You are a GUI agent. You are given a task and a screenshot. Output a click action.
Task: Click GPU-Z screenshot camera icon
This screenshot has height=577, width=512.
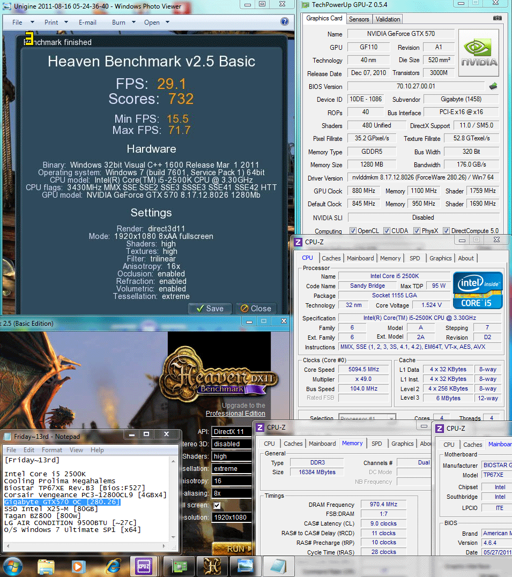click(x=498, y=18)
